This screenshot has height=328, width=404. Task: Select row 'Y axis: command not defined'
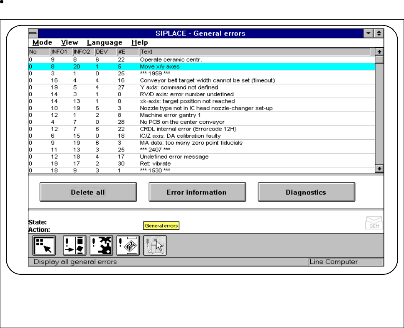tap(202, 87)
